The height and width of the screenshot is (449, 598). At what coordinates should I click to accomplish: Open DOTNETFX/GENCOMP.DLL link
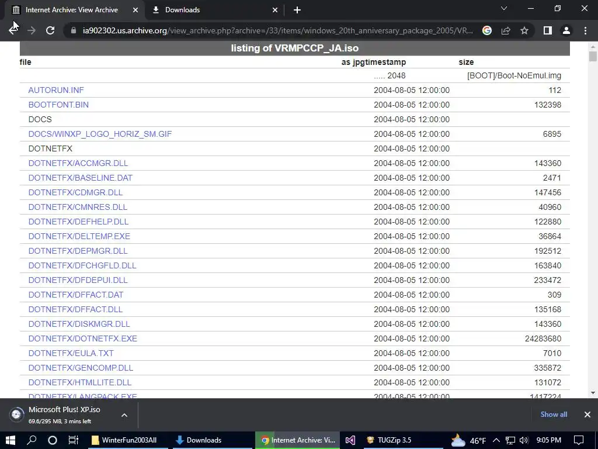coord(81,368)
